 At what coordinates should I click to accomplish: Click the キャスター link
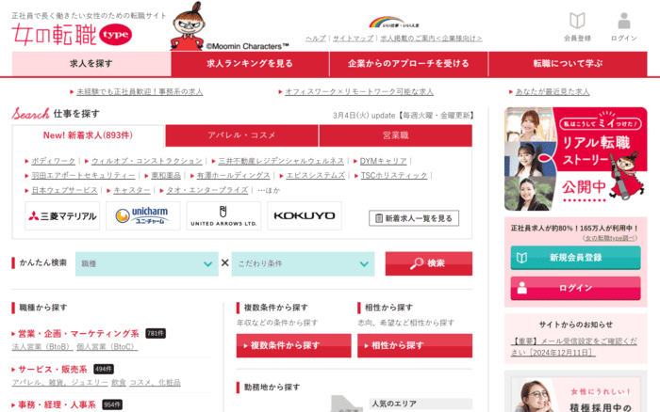(132, 190)
